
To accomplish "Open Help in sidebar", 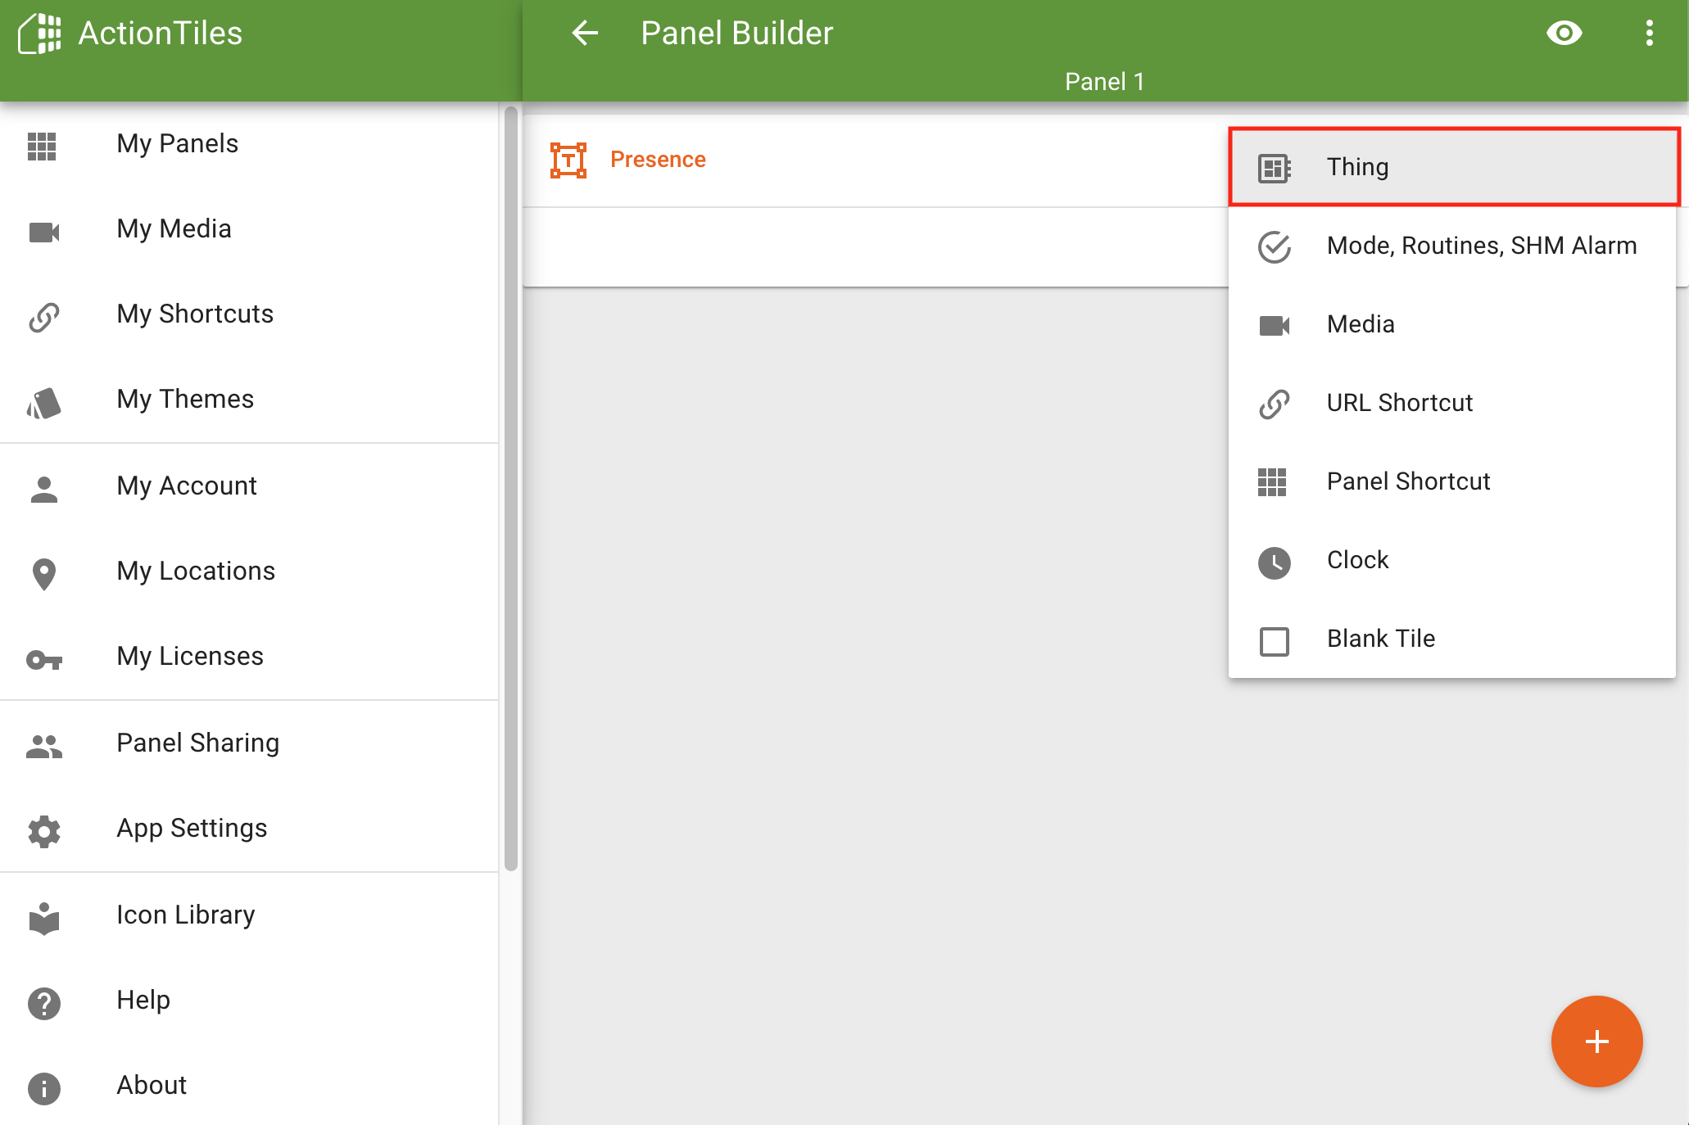I will pos(249,1001).
